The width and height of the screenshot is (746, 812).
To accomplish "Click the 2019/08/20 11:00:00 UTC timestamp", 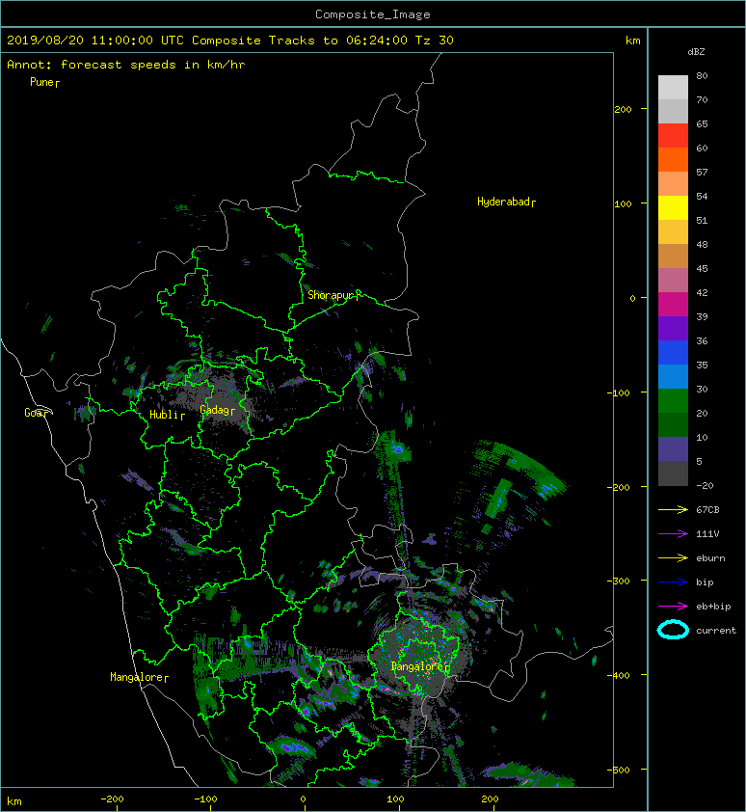I will (95, 41).
